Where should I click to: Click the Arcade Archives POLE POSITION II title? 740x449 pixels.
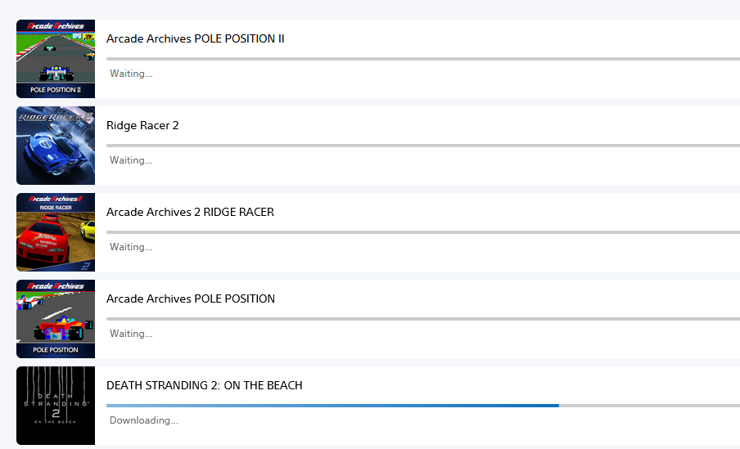tap(196, 38)
